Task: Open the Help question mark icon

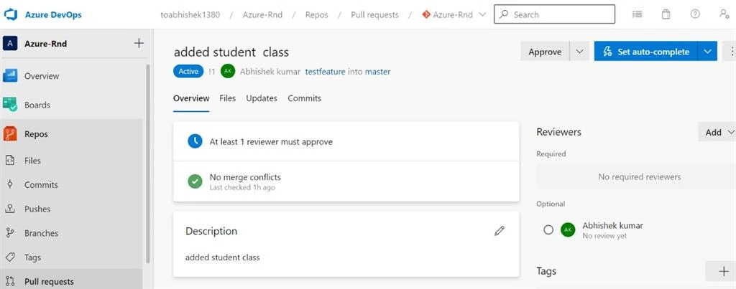Action: pyautogui.click(x=695, y=14)
